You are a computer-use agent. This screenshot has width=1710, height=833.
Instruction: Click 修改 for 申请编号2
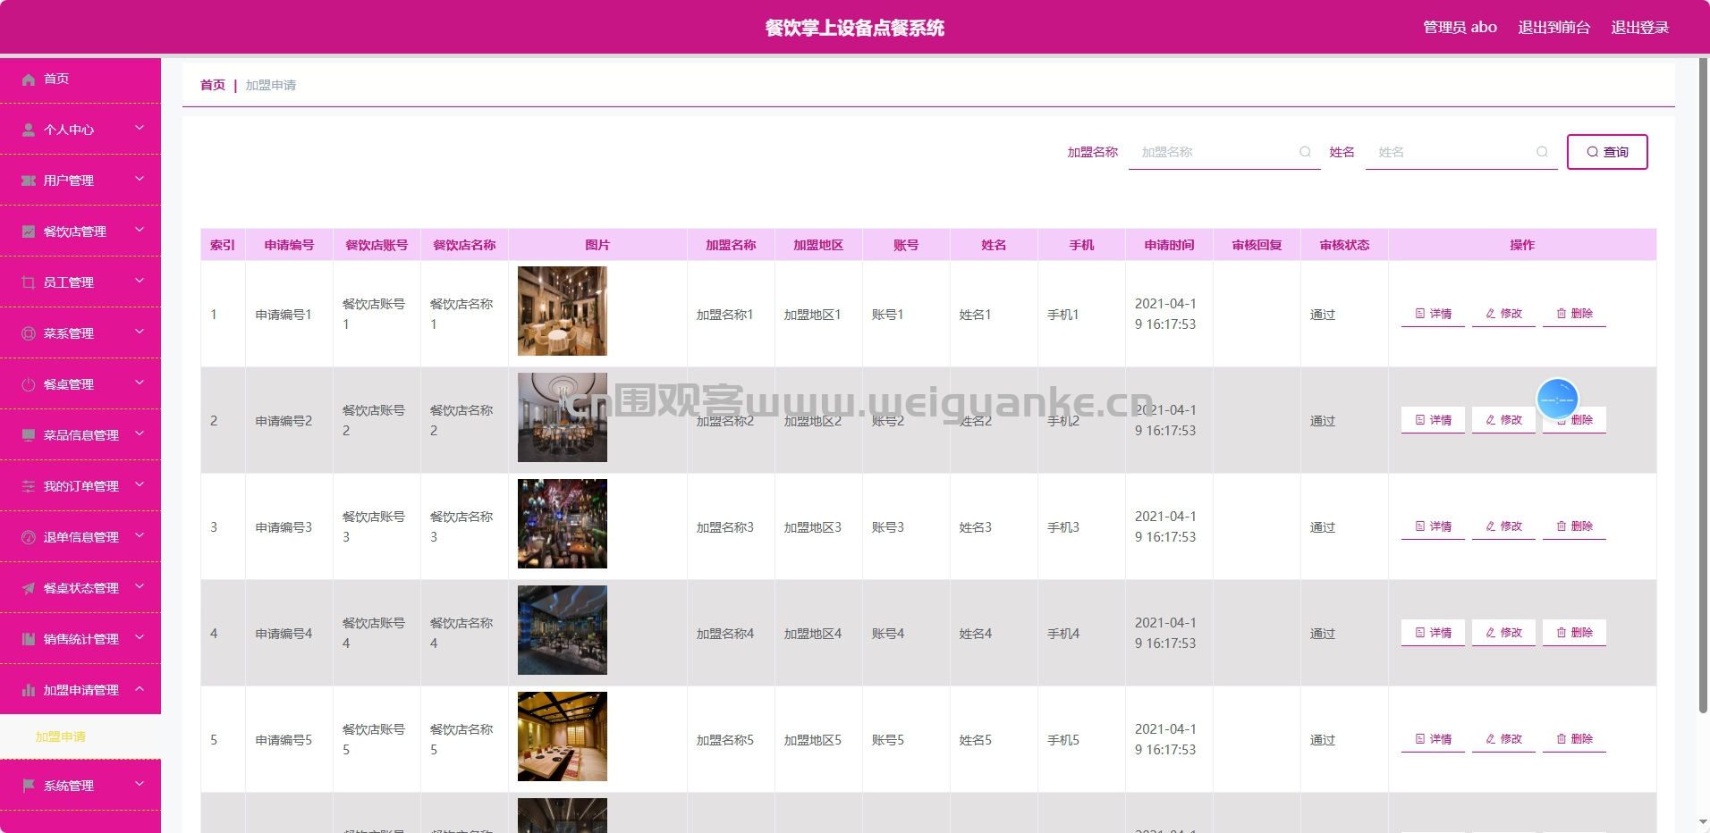point(1503,420)
